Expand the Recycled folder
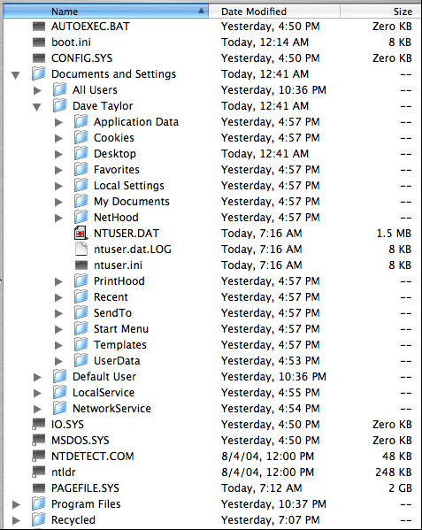The image size is (422, 530). [16, 520]
